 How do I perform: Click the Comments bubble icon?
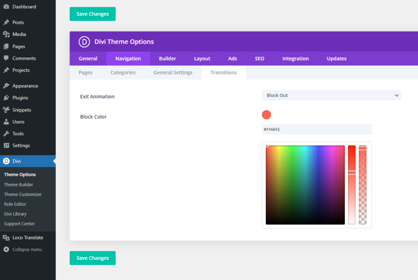click(x=6, y=58)
